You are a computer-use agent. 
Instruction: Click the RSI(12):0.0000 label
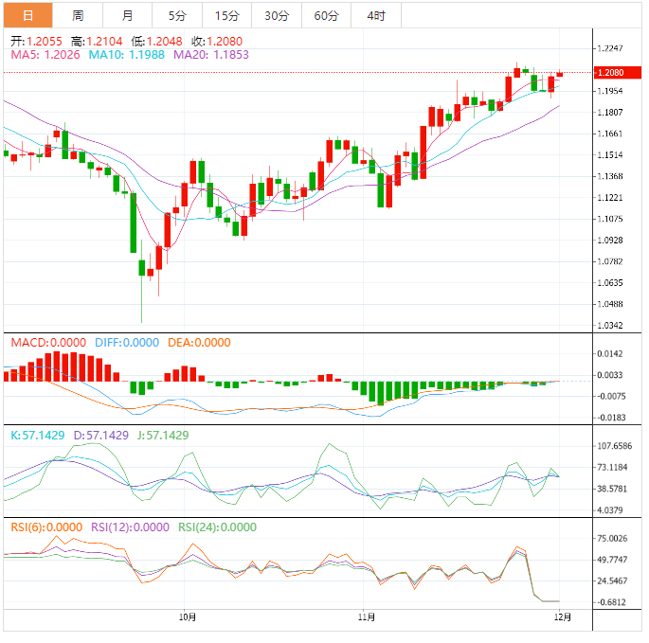coord(130,527)
